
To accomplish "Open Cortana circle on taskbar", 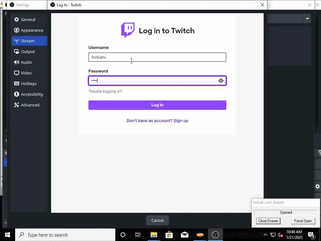I will click(x=123, y=235).
